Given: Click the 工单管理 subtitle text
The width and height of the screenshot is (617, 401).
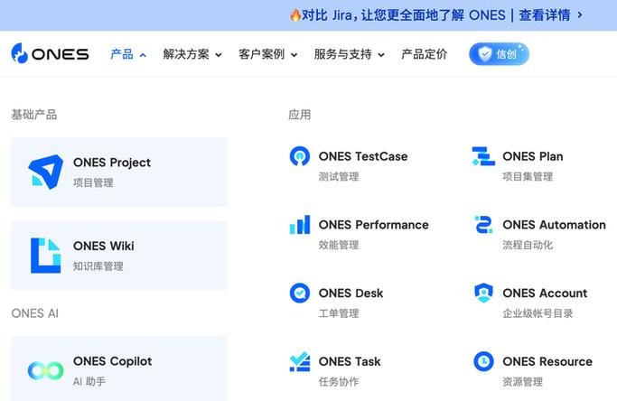Looking at the screenshot, I should coord(339,313).
